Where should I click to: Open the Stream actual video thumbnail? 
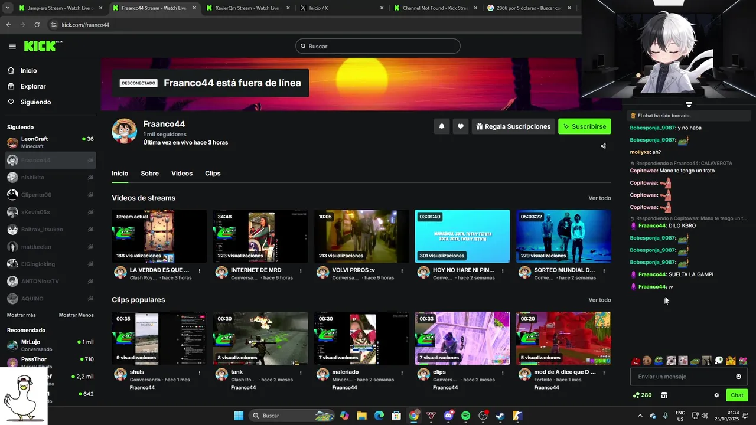coord(159,236)
